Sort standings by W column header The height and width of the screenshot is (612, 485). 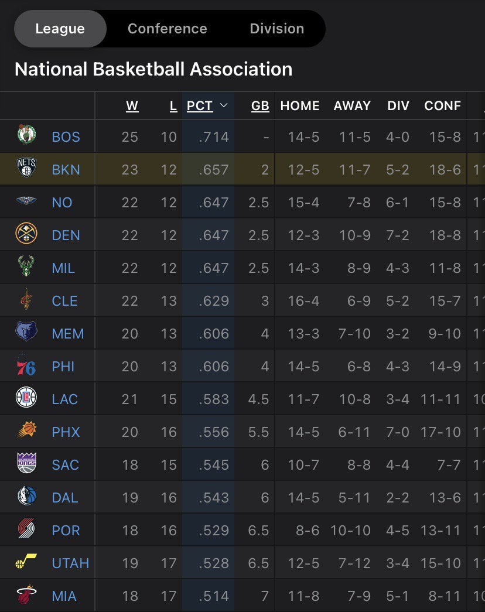pyautogui.click(x=132, y=106)
